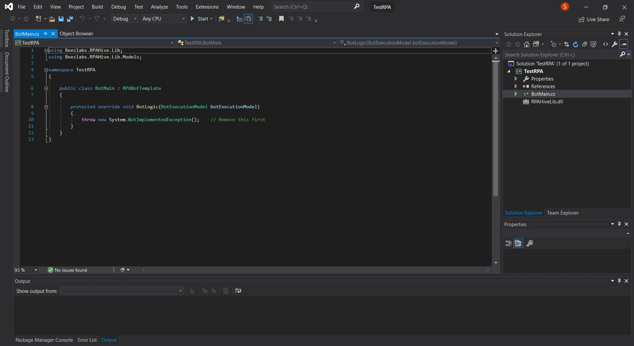Expand the References node in Solution Explorer
This screenshot has height=346, width=634.
pyautogui.click(x=516, y=86)
